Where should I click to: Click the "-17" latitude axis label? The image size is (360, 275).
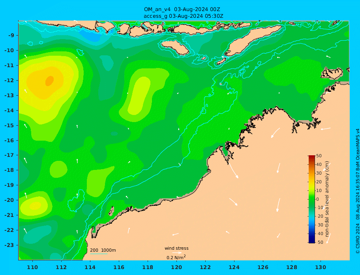click(x=9, y=155)
